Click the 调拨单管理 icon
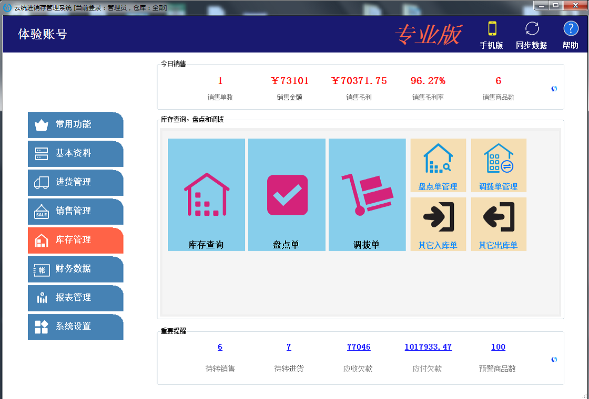 498,160
